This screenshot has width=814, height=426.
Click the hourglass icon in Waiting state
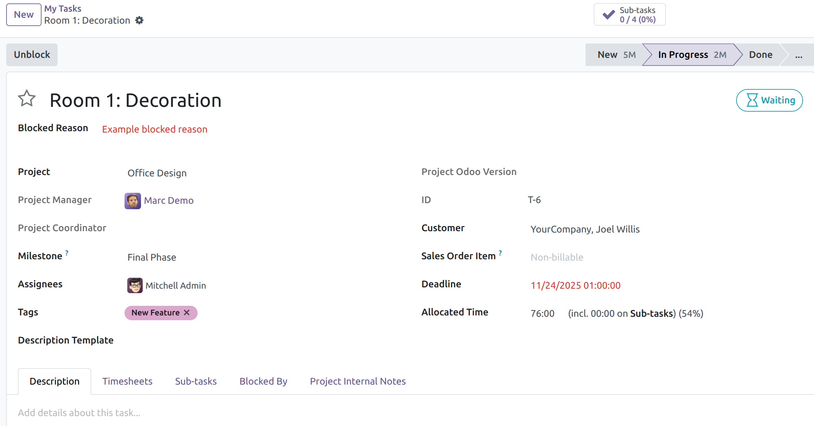[x=752, y=100]
